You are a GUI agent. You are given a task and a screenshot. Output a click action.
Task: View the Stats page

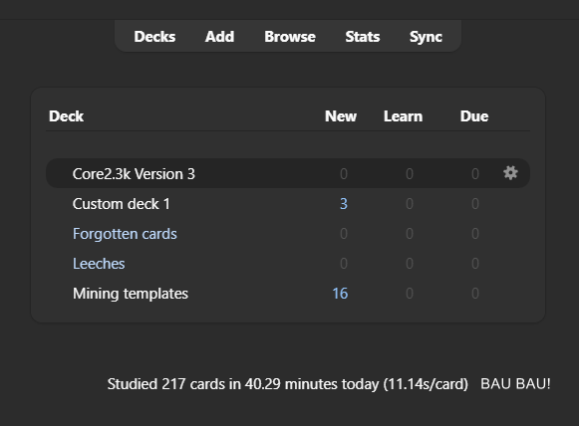363,37
